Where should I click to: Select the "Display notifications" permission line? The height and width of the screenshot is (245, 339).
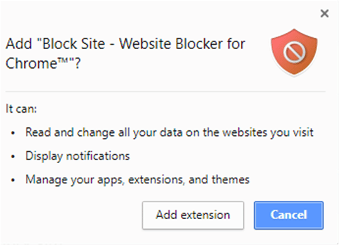[x=77, y=156]
